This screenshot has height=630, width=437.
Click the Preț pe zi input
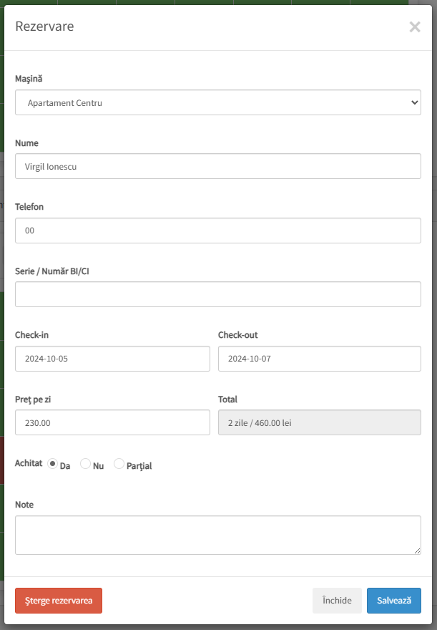click(x=112, y=422)
